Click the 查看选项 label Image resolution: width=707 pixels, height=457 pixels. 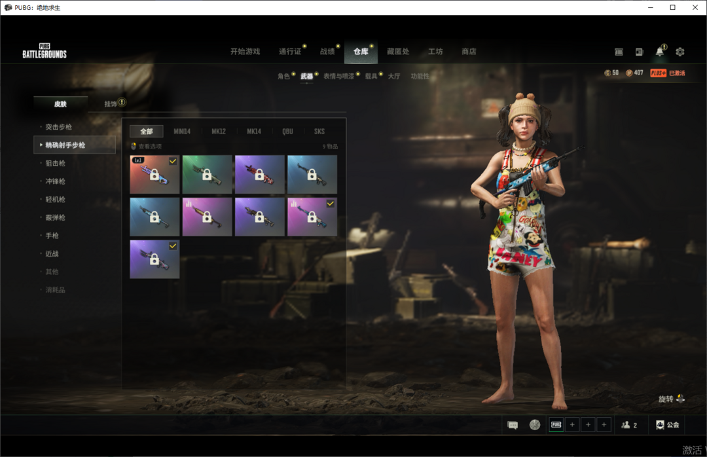[150, 147]
